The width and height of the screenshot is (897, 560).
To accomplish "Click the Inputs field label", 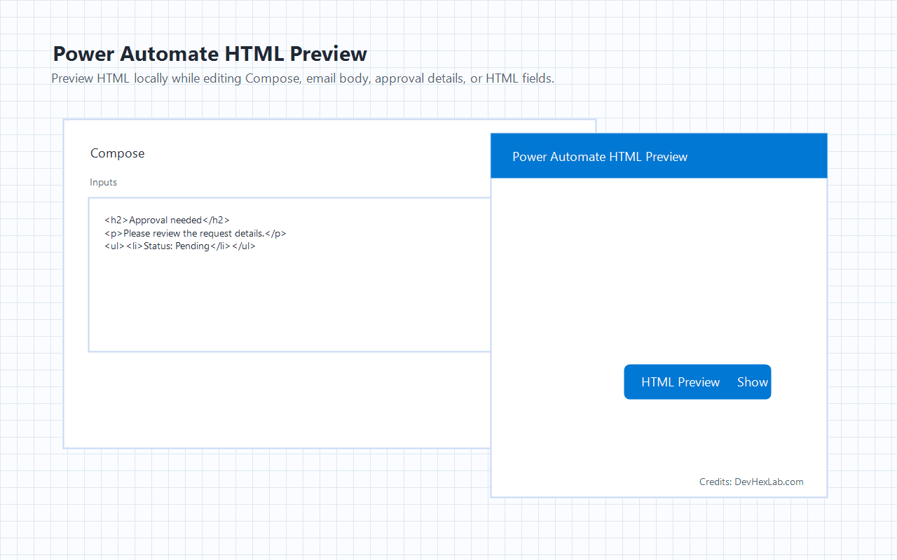I will (104, 182).
